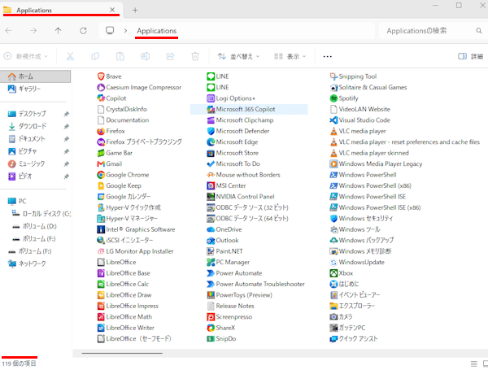Open the Caesium Image Compressor icon

coord(101,88)
